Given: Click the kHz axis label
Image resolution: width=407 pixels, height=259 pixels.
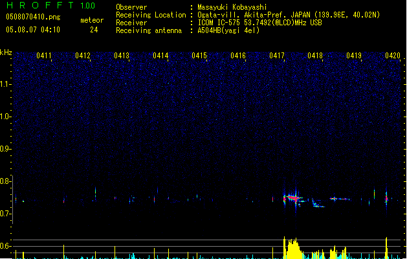Looking at the screenshot, I should coord(6,52).
